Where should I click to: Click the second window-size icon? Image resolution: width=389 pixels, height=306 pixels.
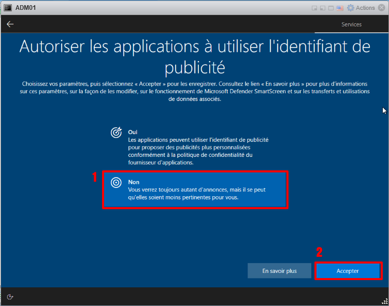(323, 8)
